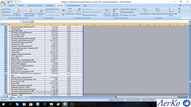The height and width of the screenshot is (107, 191).
Task: Open the 'Вставка' ribbon tab
Action: click(21, 5)
